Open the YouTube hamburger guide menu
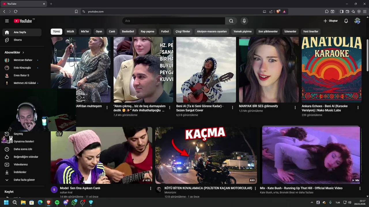Screen dimensions: 369x207 click(7, 21)
